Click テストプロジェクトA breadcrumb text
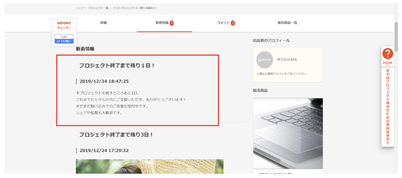402x178 pixels. click(134, 8)
